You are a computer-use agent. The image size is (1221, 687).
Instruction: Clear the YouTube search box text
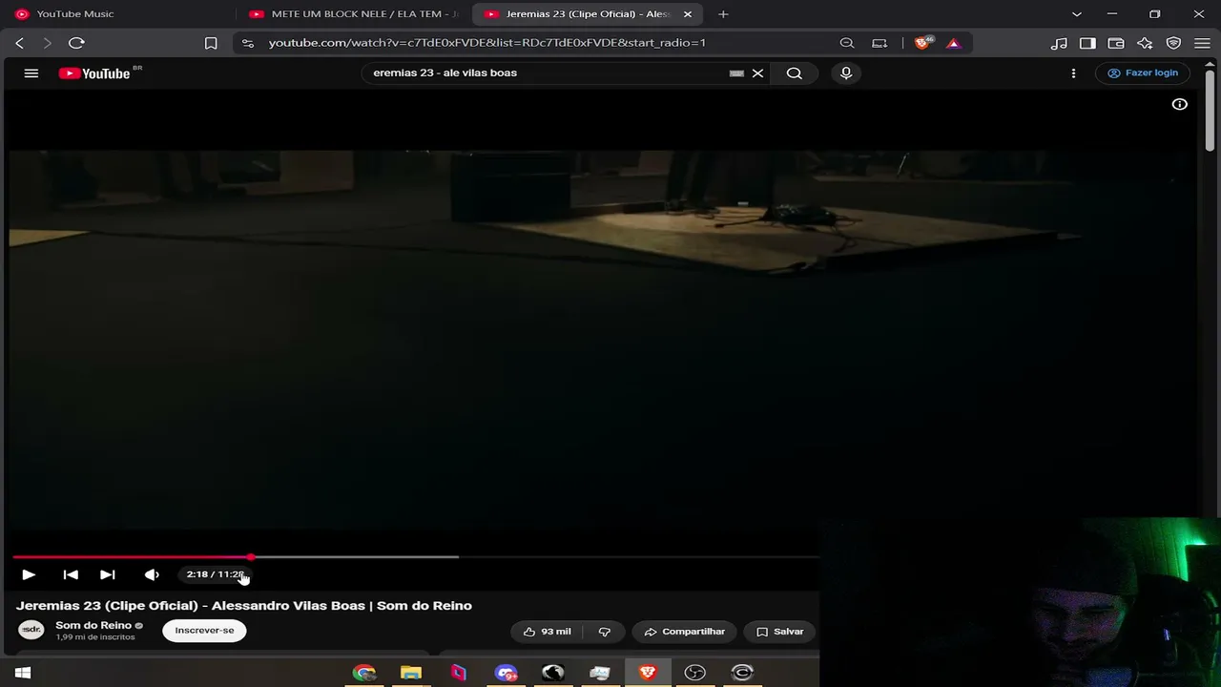pyautogui.click(x=757, y=73)
